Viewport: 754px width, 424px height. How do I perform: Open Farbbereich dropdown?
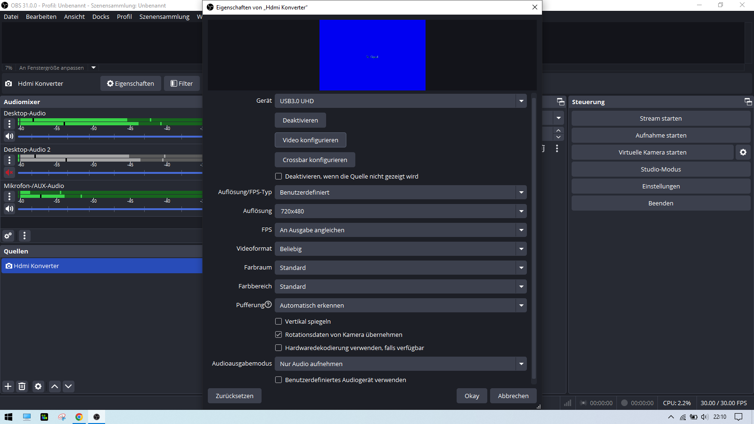pos(401,286)
